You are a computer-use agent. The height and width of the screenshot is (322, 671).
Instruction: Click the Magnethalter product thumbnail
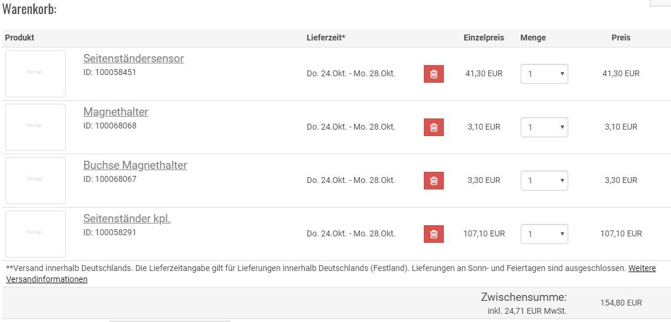click(x=35, y=127)
